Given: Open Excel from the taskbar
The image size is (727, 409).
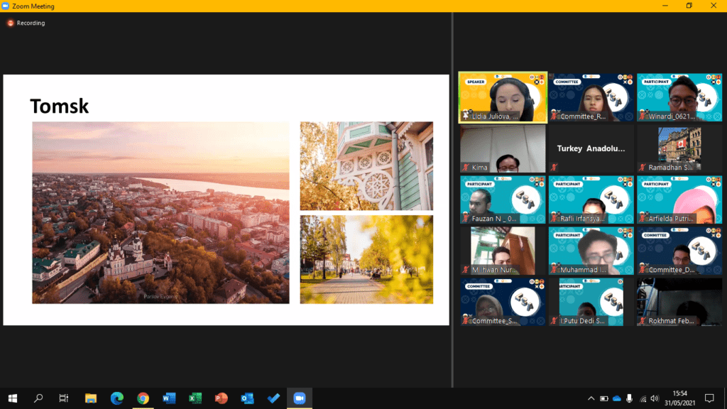Looking at the screenshot, I should [x=195, y=398].
